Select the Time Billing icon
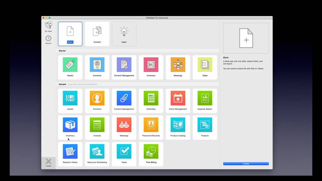The height and width of the screenshot is (181, 322). [151, 151]
